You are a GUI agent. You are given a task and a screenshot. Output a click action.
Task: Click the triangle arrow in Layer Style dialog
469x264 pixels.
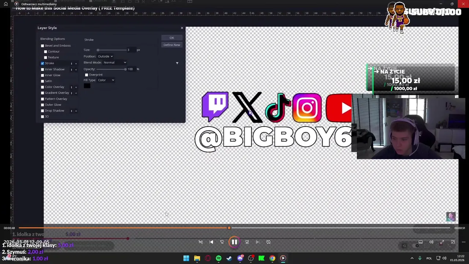click(177, 63)
